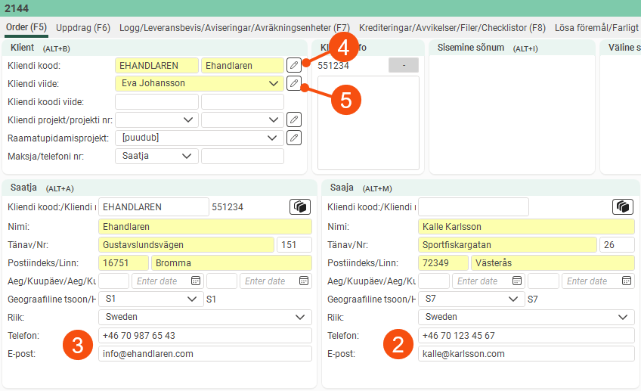Click the Saatja Telefon field
This screenshot has width=641, height=391.
pos(205,336)
